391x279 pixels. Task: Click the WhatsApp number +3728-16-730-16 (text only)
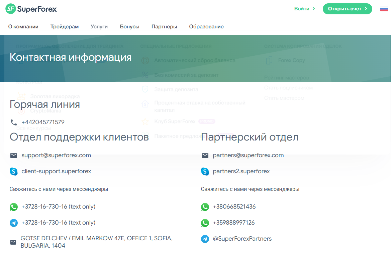(x=58, y=207)
